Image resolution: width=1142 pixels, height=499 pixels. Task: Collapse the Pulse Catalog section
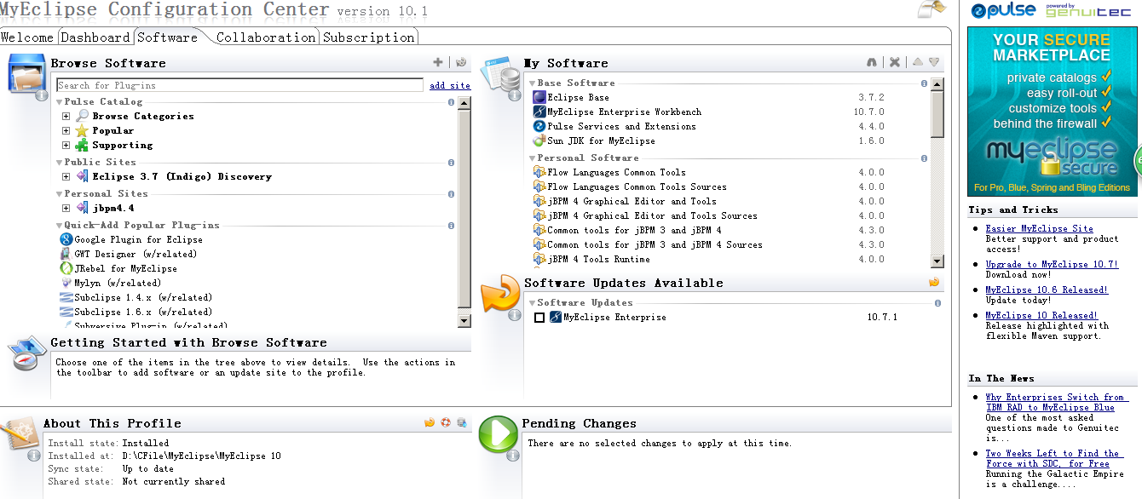[x=60, y=102]
